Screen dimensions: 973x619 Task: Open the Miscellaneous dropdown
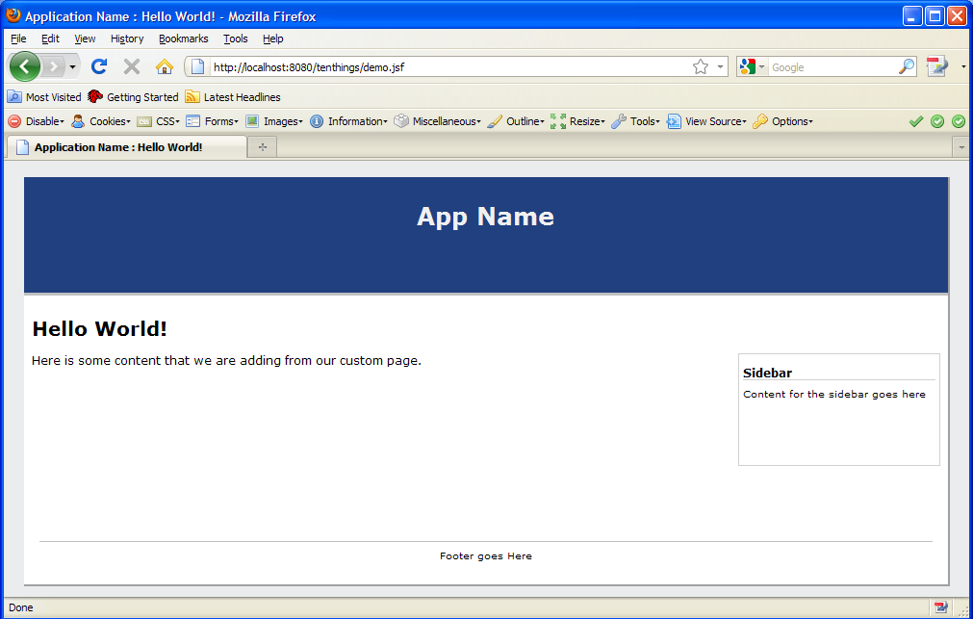447,121
